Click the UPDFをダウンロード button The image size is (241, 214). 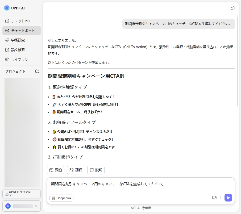[x=21, y=194]
